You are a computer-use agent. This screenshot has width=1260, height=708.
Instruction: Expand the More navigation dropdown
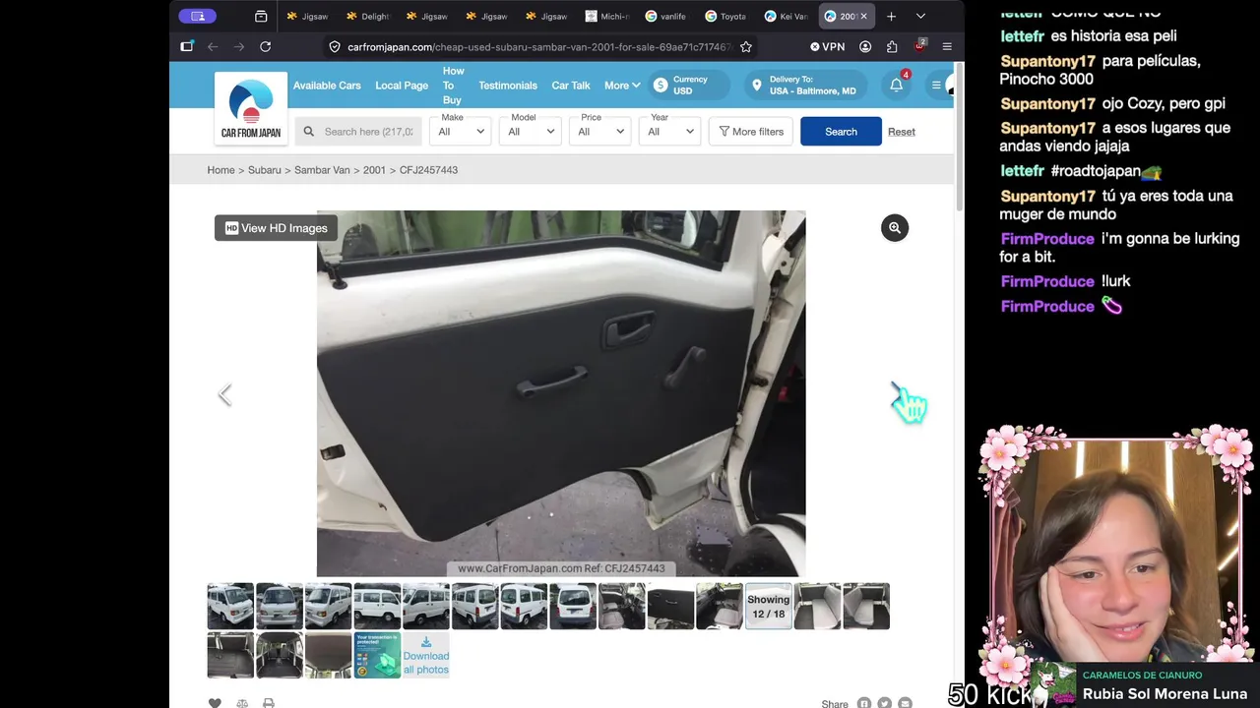coord(622,86)
